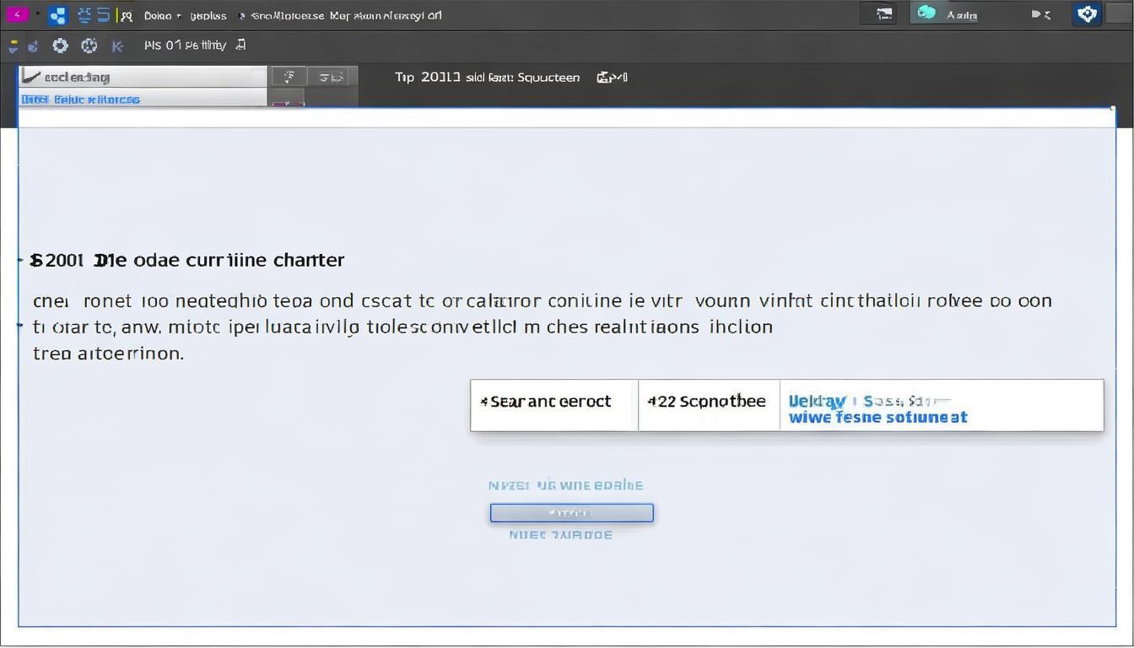Click the teal cloud icon at top right
The width and height of the screenshot is (1134, 648).
(926, 13)
